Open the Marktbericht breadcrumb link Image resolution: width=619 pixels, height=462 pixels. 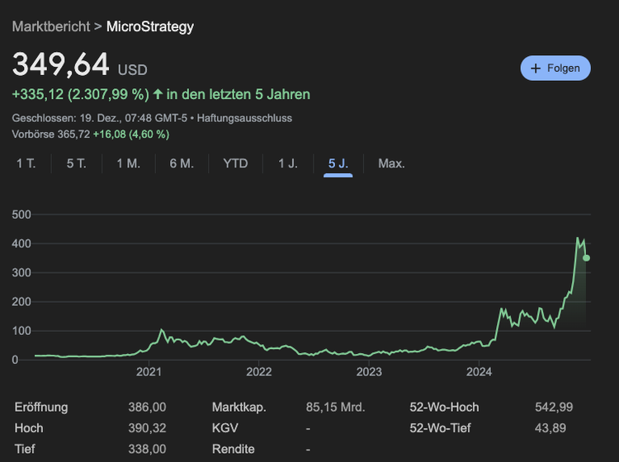(x=51, y=26)
